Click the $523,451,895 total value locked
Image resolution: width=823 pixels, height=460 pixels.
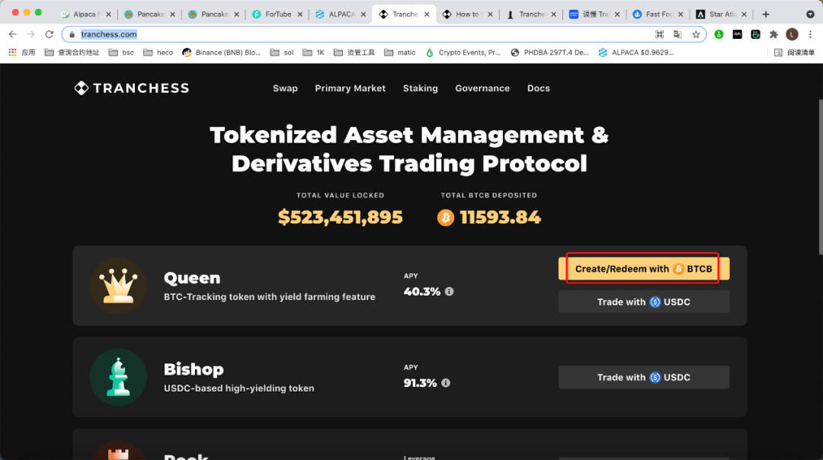pos(340,217)
